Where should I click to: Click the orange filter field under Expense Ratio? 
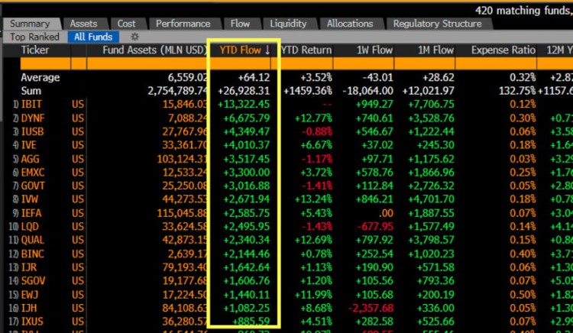click(x=496, y=64)
